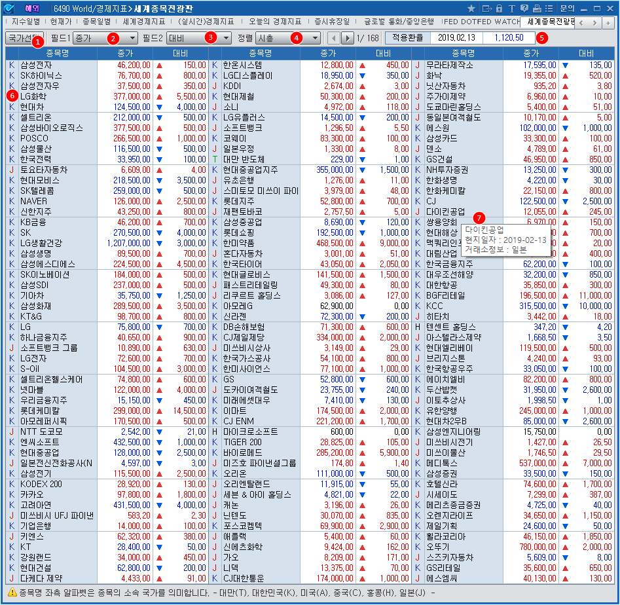Viewport: 620px width, 605px height.
Task: Click the 780,000.00 price of 오뚜기
Action: 538,547
